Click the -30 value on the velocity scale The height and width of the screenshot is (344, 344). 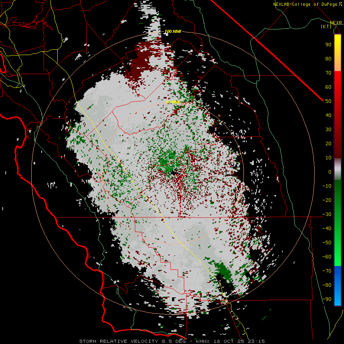[x=327, y=214]
